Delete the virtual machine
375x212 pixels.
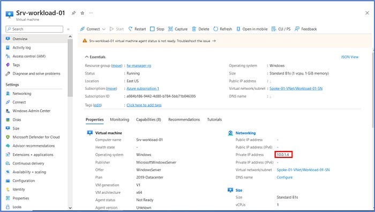[200, 29]
